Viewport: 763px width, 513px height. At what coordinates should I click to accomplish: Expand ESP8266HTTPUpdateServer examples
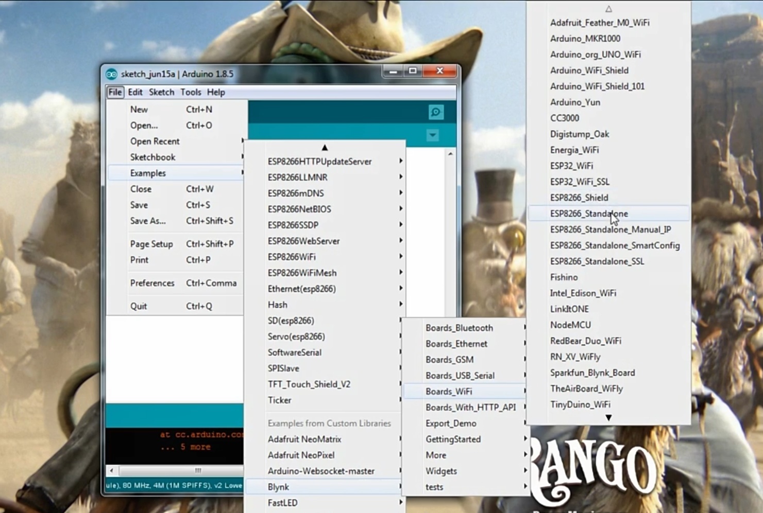(x=325, y=161)
